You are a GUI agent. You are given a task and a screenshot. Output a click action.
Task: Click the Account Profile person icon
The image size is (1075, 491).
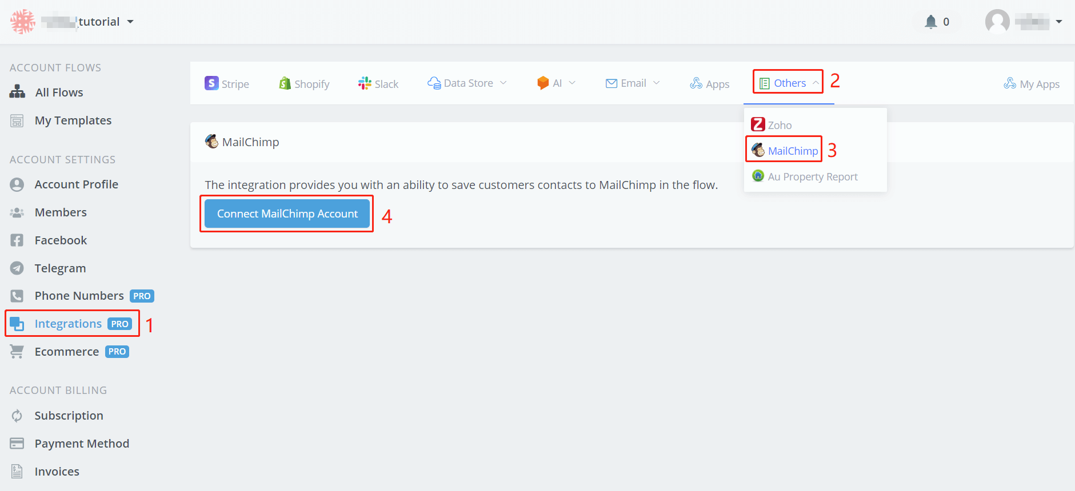[x=17, y=184]
